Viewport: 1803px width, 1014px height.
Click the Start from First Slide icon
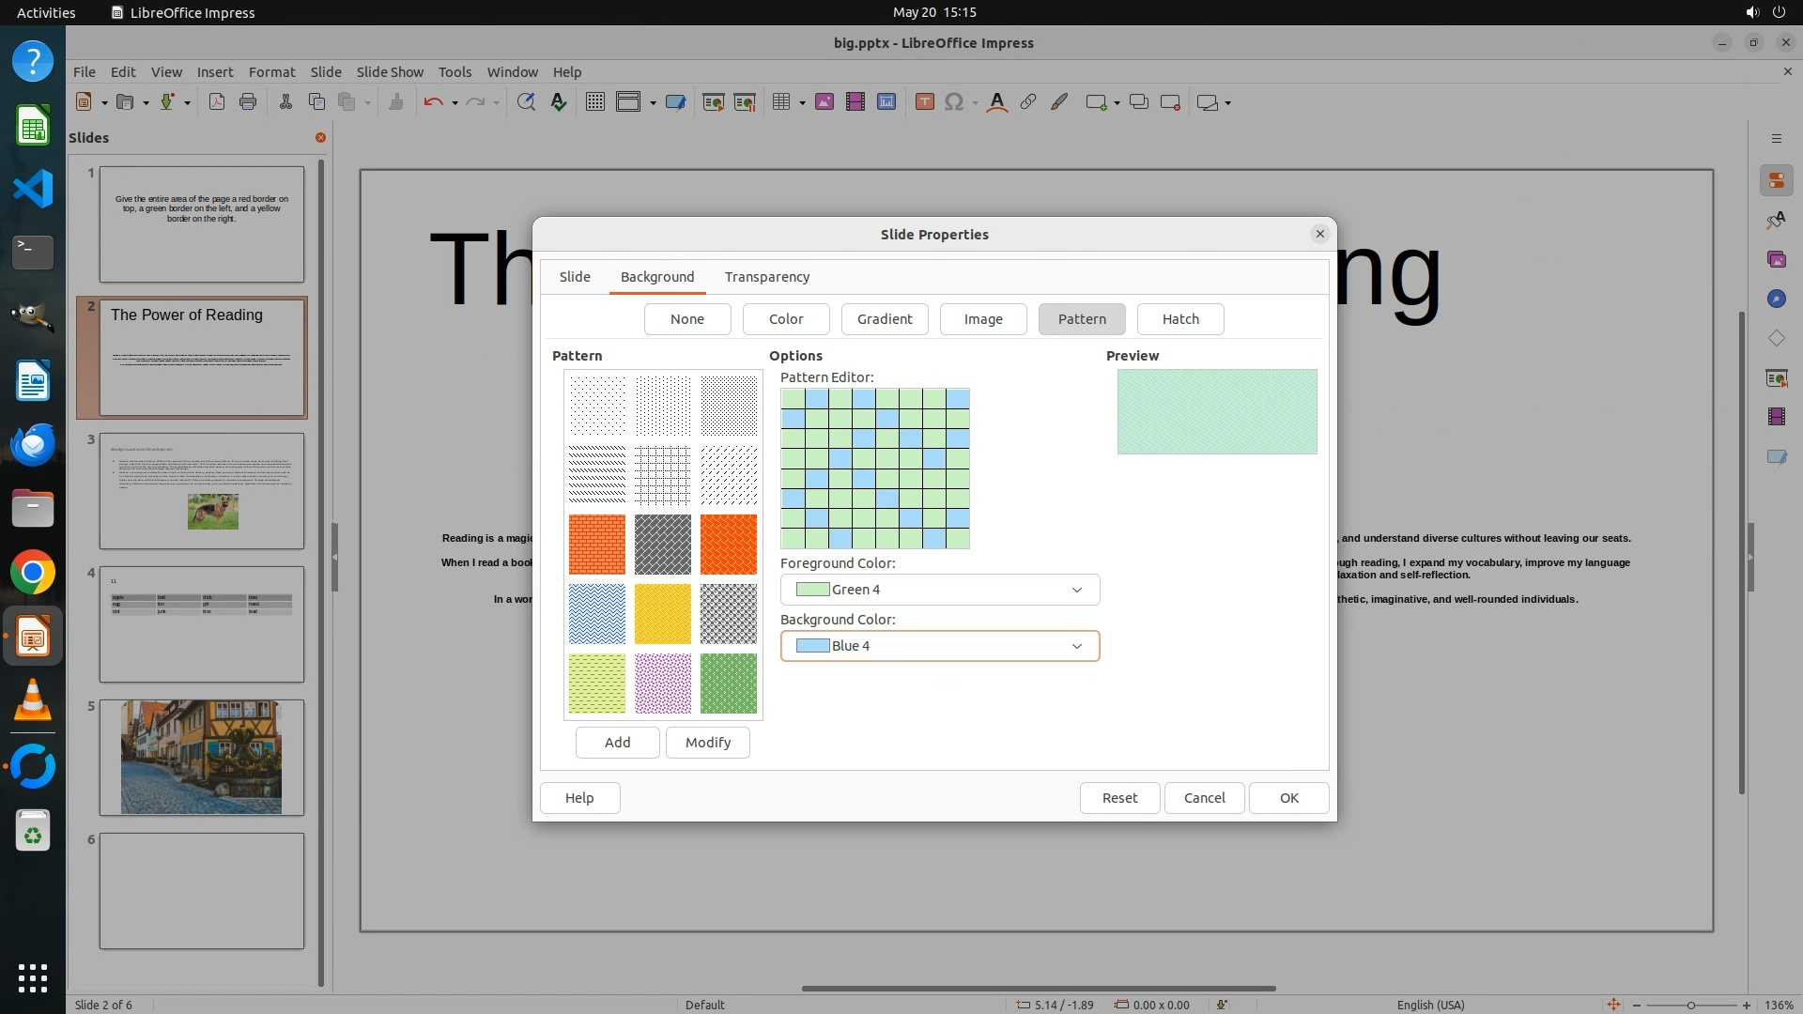(x=714, y=102)
